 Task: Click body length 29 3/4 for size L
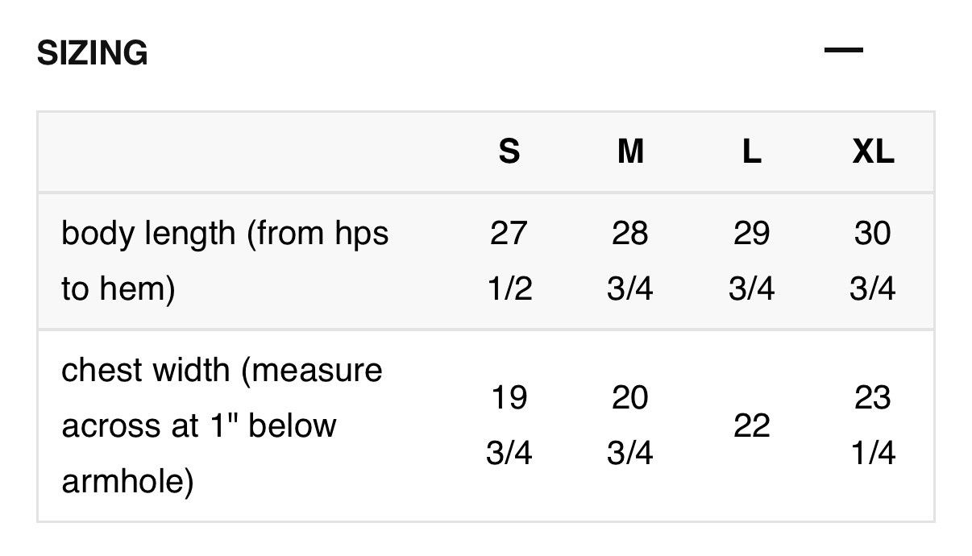[751, 261]
